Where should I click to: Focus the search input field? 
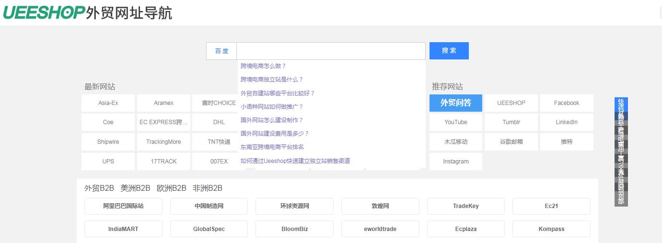pos(331,51)
